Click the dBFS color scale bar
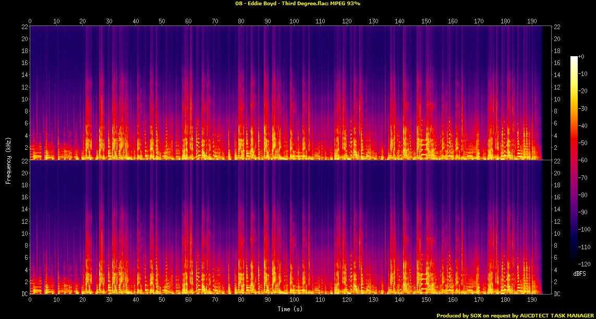The width and height of the screenshot is (596, 319). coord(574,161)
